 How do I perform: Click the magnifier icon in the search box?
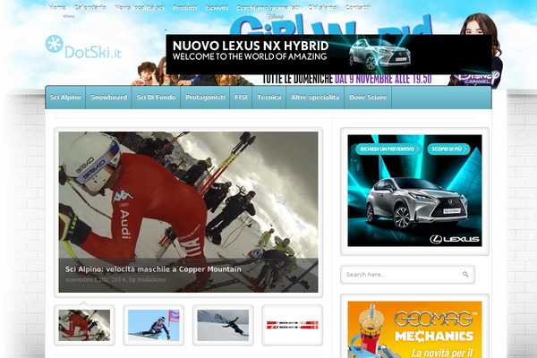click(465, 274)
